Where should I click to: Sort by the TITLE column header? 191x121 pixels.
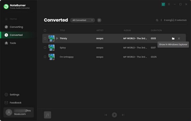point(62,30)
